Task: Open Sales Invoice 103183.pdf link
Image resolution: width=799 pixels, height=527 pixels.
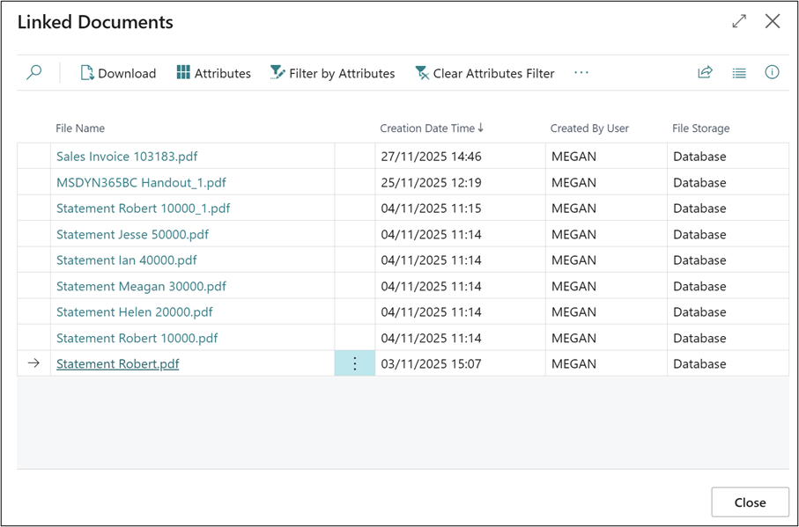Action: (127, 157)
